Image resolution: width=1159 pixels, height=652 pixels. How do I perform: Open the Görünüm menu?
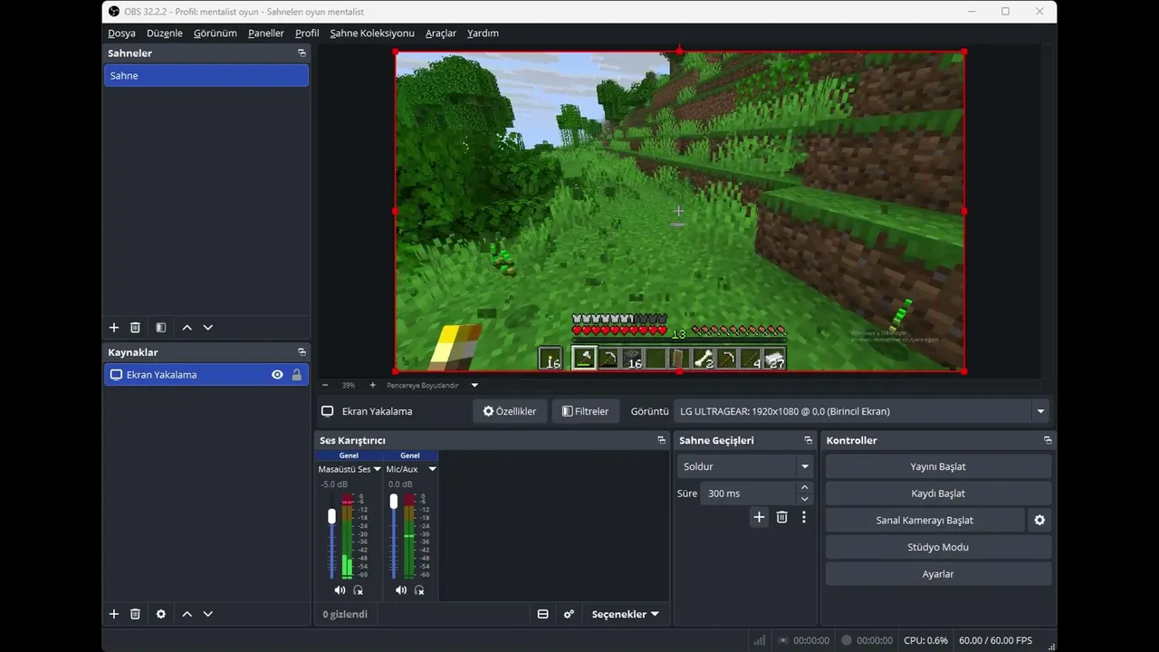tap(216, 34)
